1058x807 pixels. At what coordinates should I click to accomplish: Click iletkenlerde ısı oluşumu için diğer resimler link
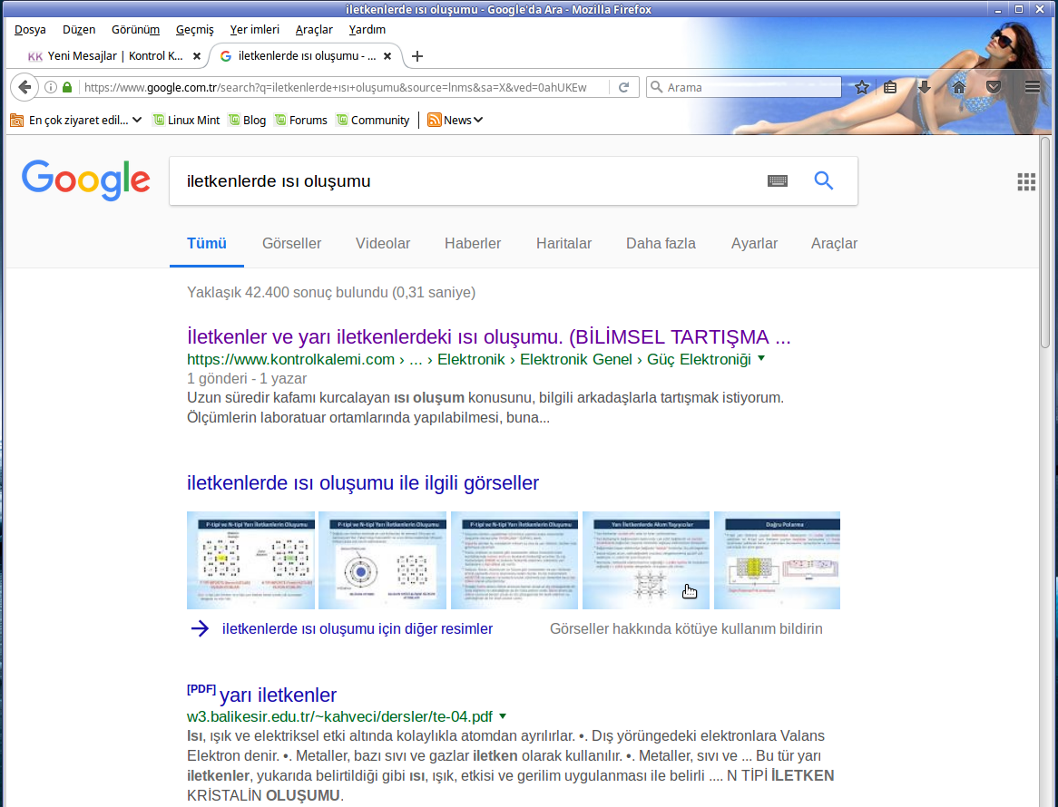(358, 629)
